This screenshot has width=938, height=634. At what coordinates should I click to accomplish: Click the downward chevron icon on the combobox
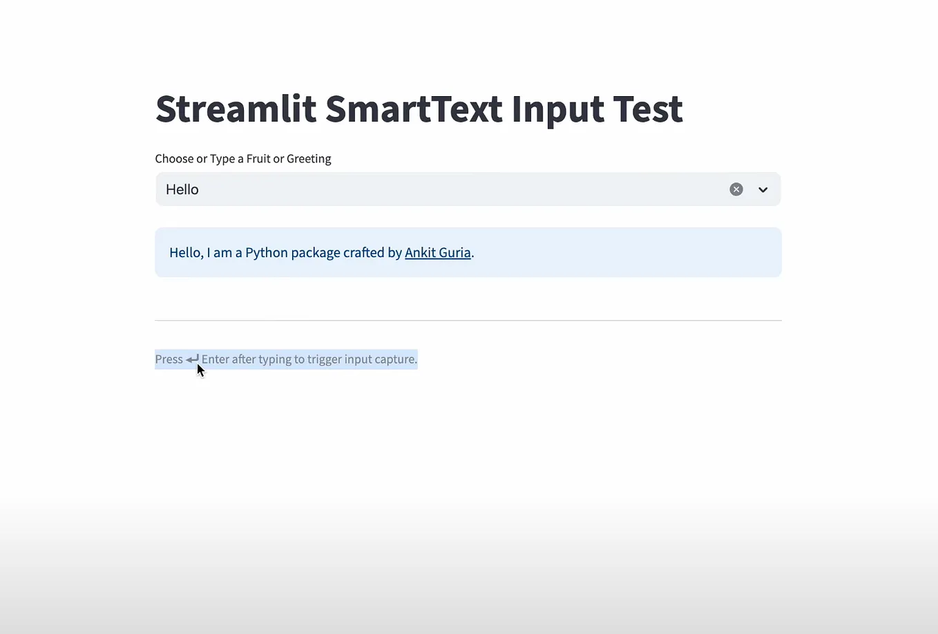tap(763, 189)
